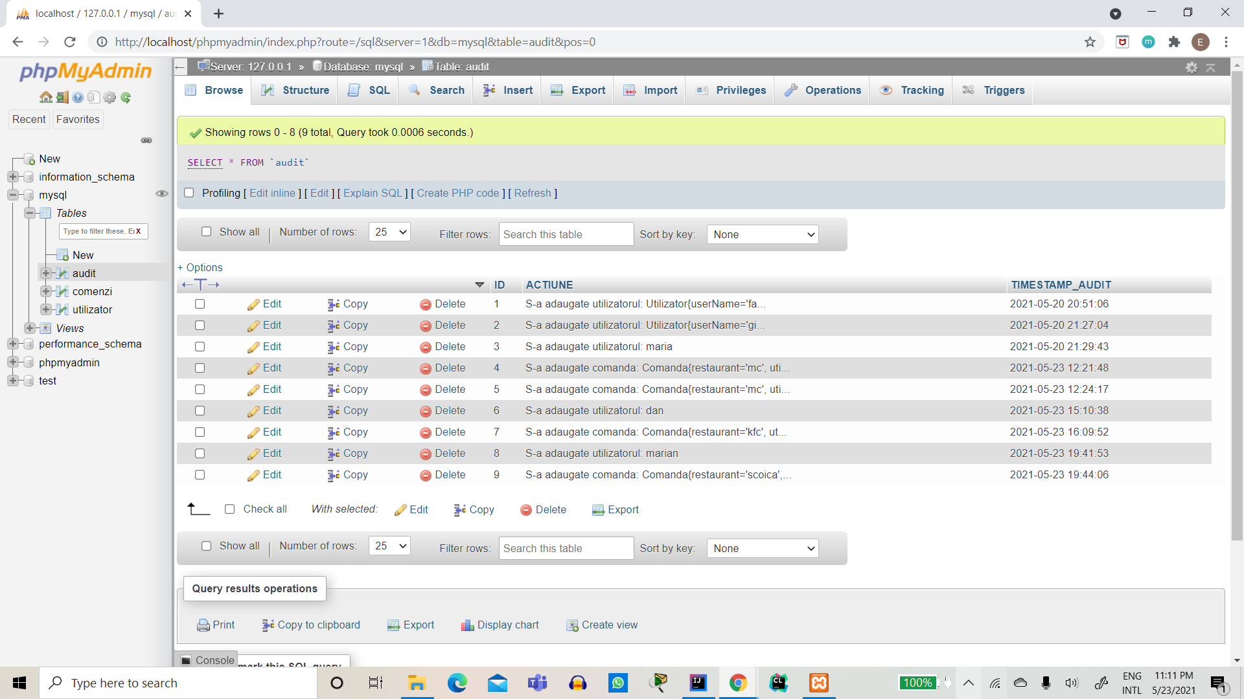Enable the Profiling checkbox

[x=189, y=193]
